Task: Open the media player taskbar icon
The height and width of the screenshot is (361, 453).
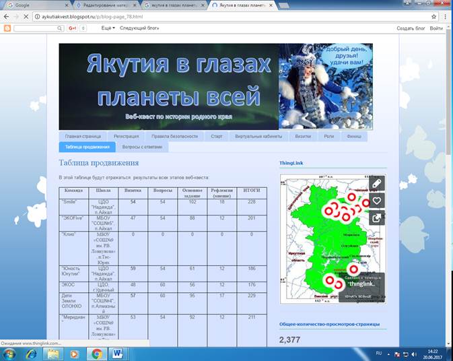Action: (74, 354)
